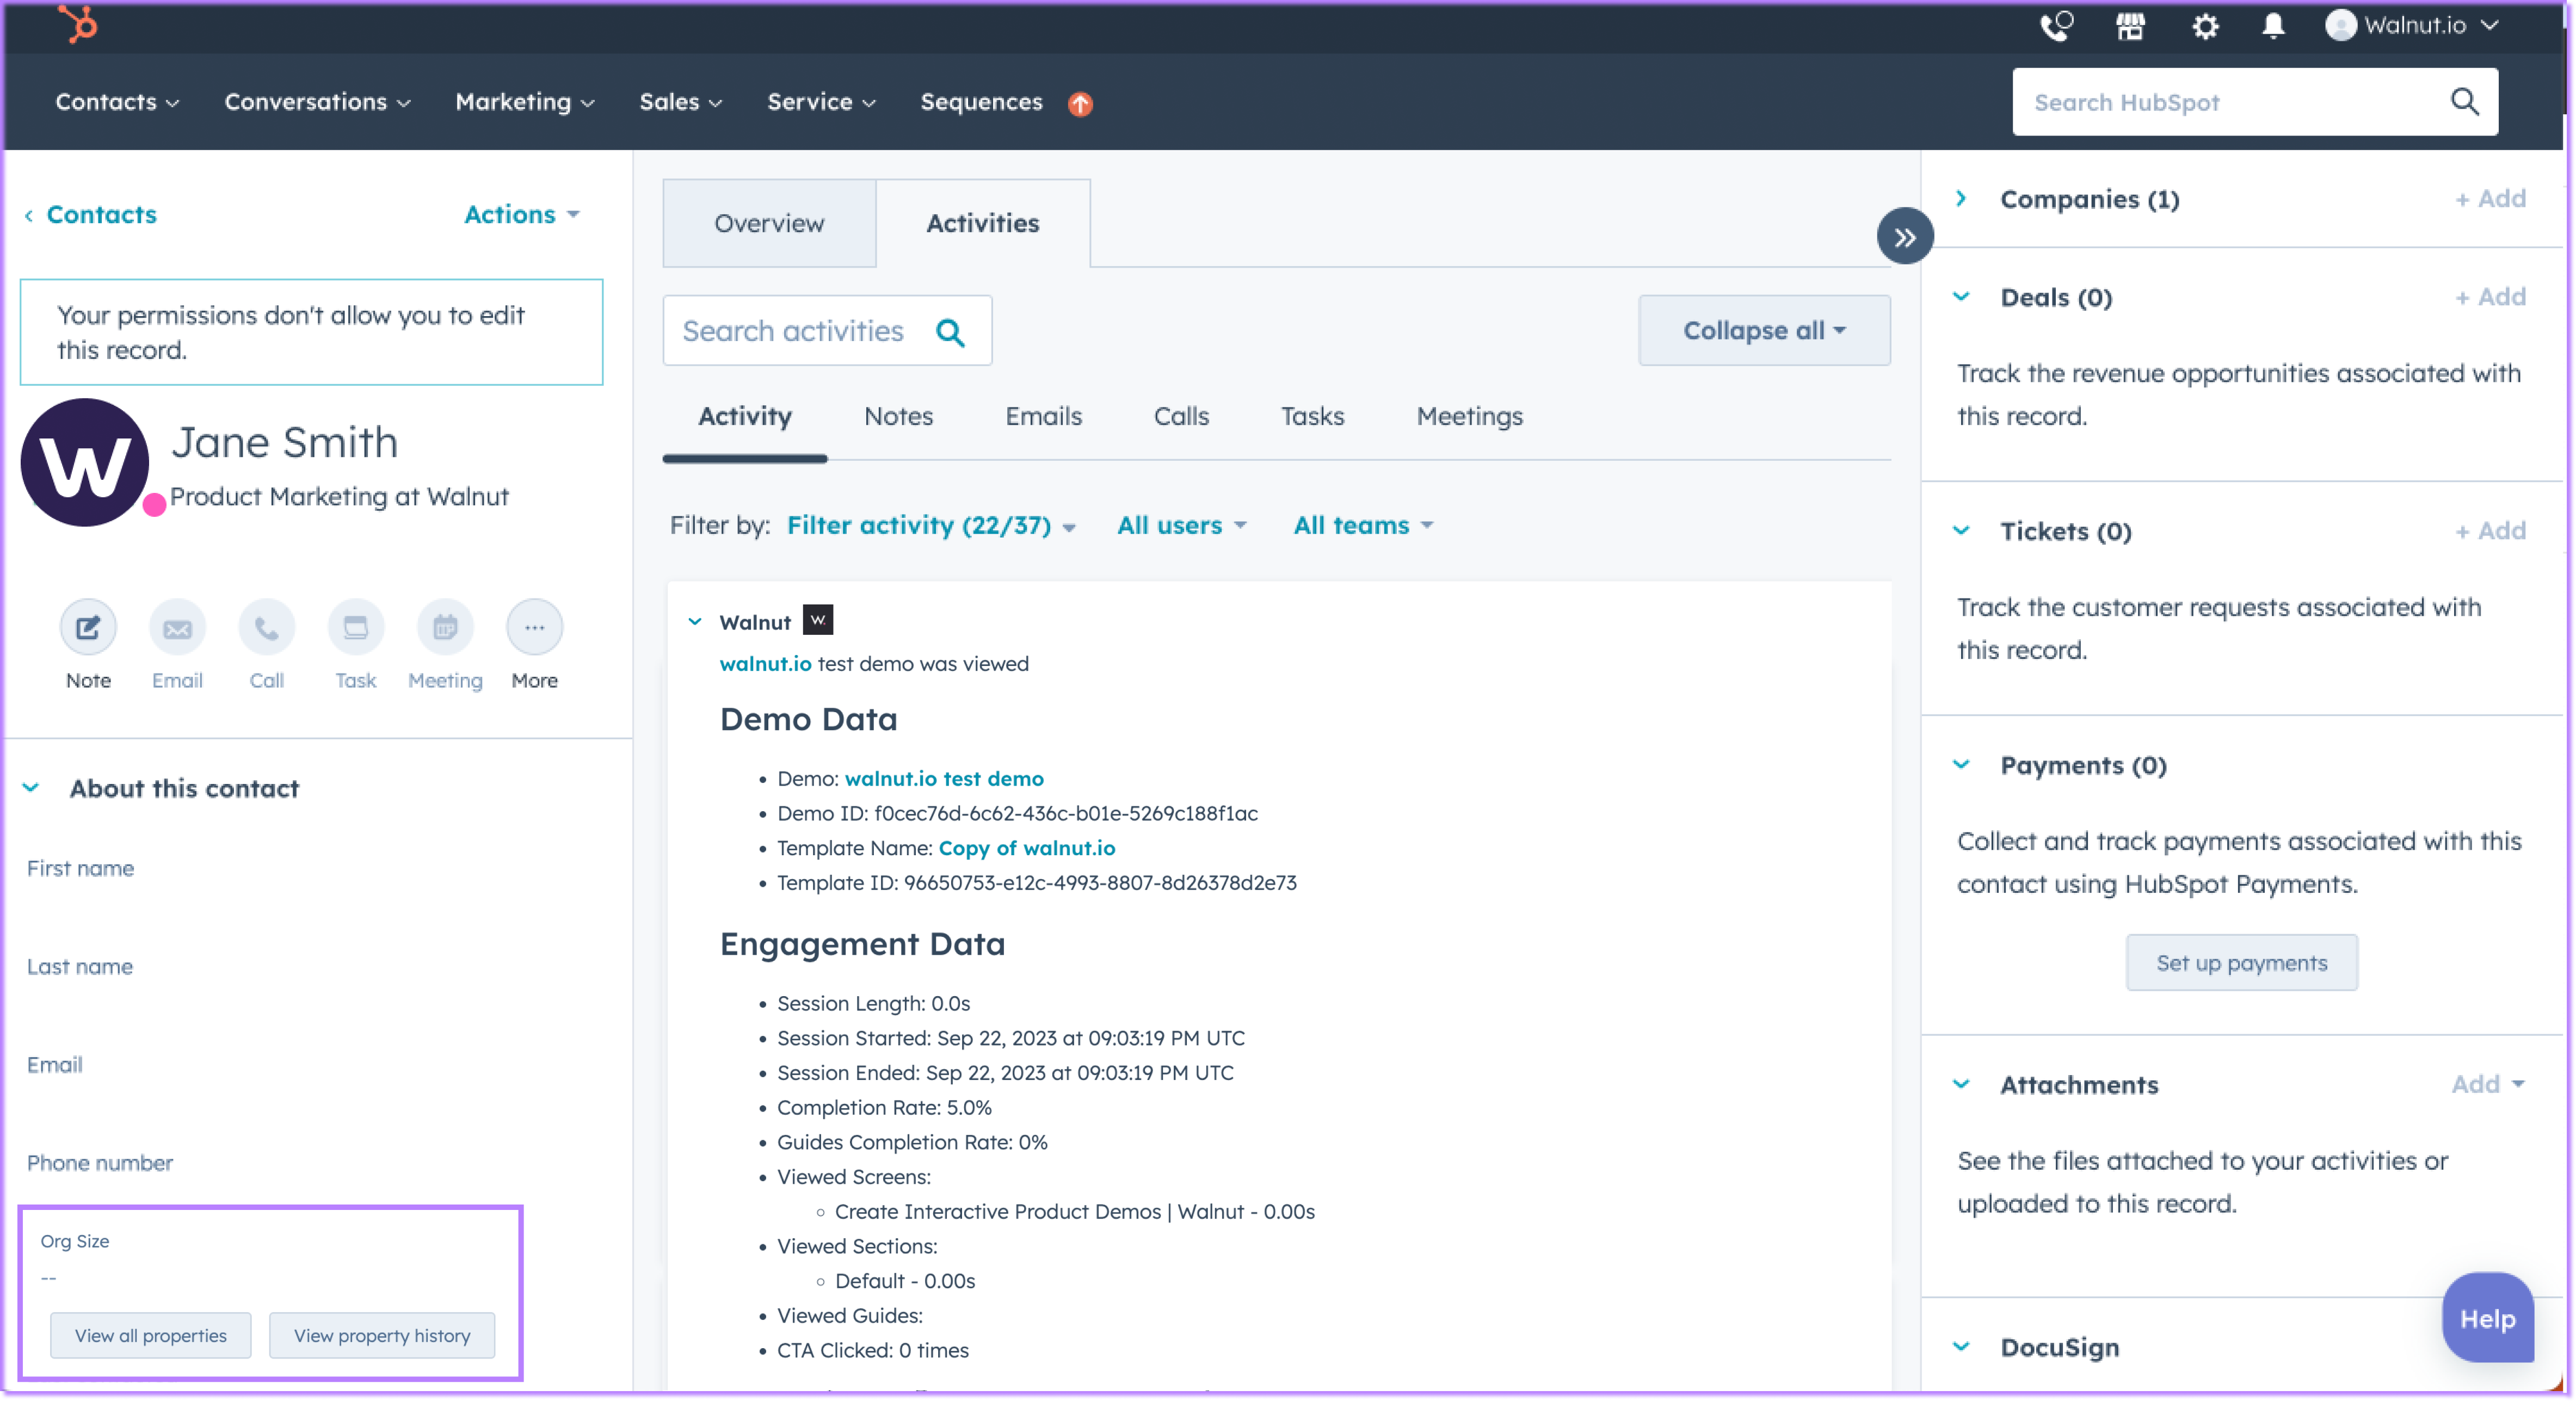Viewport: 2576px width, 1402px height.
Task: Collapse the About this contact section
Action: click(31, 788)
